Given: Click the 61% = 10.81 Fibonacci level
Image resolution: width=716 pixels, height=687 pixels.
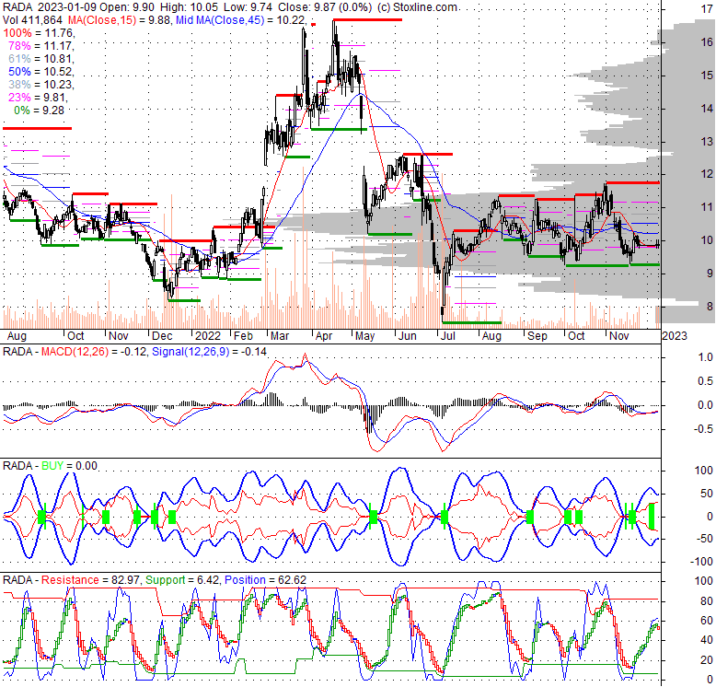Looking at the screenshot, I should [x=41, y=58].
